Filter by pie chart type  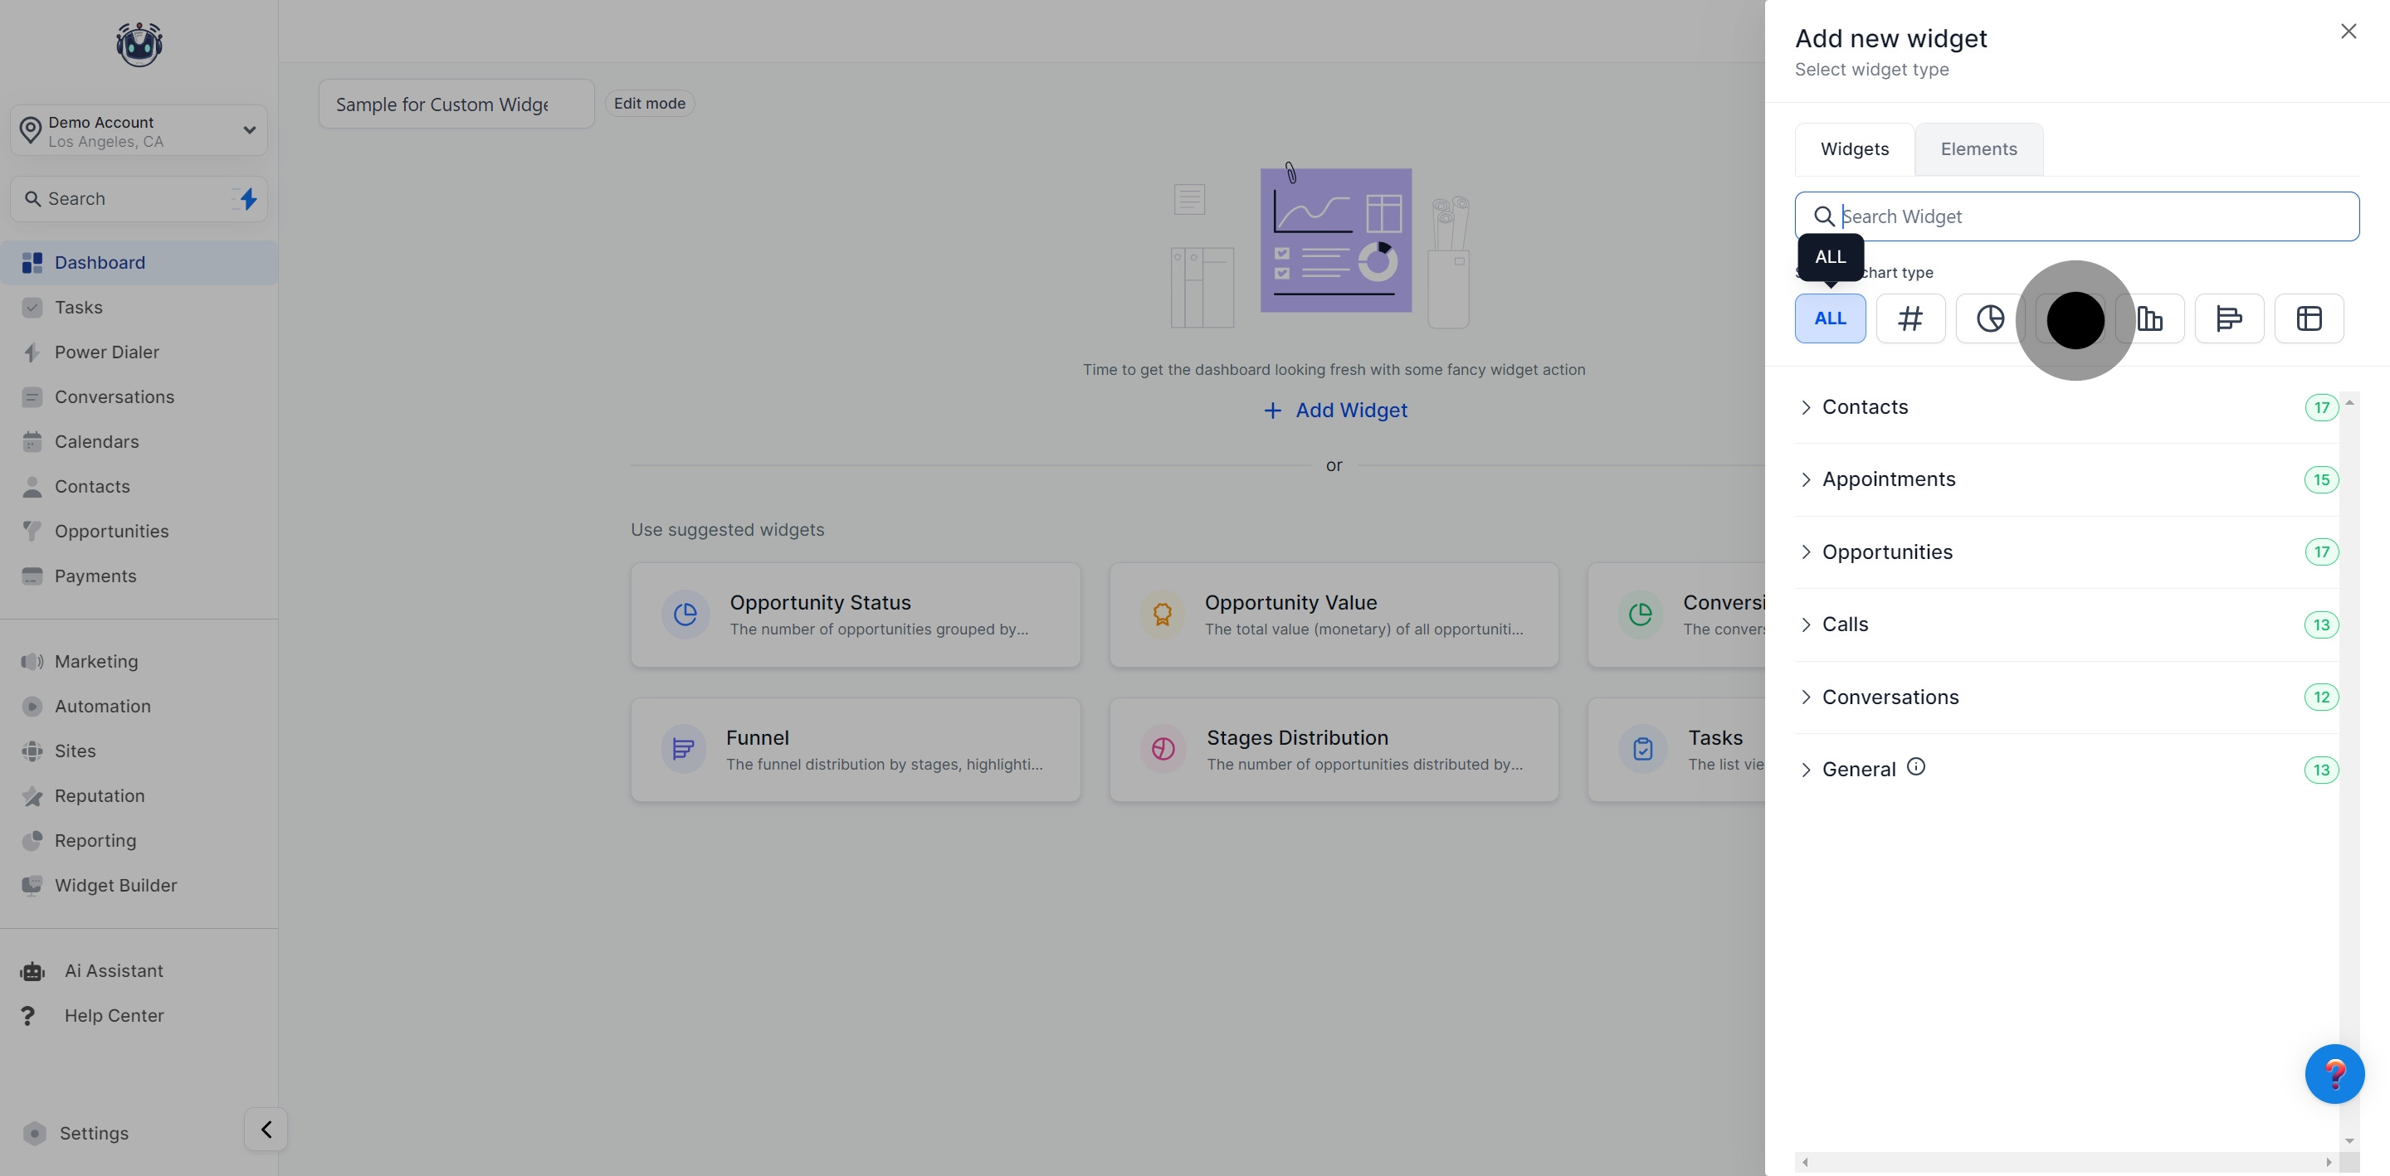point(1990,318)
